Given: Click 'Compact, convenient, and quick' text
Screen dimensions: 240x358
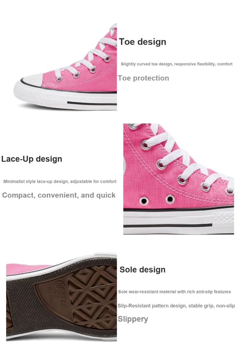Looking at the screenshot, I should [x=59, y=195].
